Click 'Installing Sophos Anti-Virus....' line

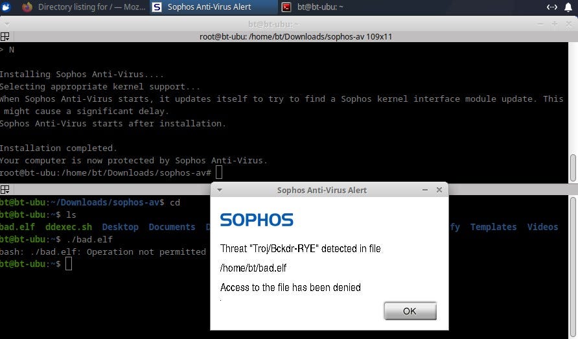[82, 74]
